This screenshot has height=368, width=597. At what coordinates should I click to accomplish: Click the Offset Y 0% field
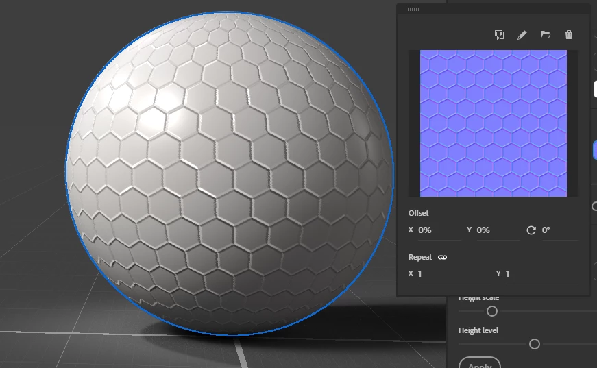pyautogui.click(x=498, y=230)
